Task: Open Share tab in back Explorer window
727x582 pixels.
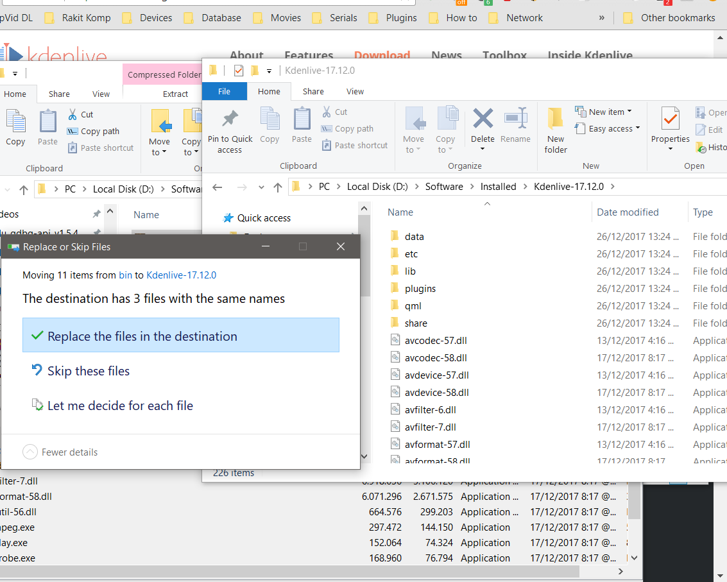Action: [x=59, y=94]
